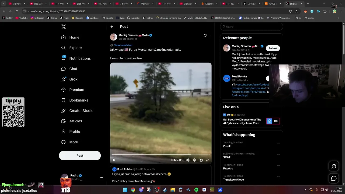Click the Grok icon on the post header
The height and width of the screenshot is (194, 345).
pos(205,35)
